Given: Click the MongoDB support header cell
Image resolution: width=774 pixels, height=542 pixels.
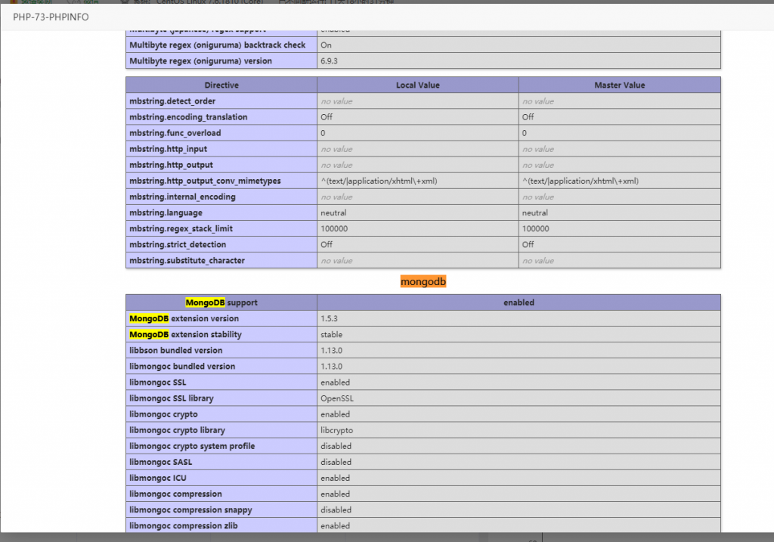Looking at the screenshot, I should tap(221, 302).
